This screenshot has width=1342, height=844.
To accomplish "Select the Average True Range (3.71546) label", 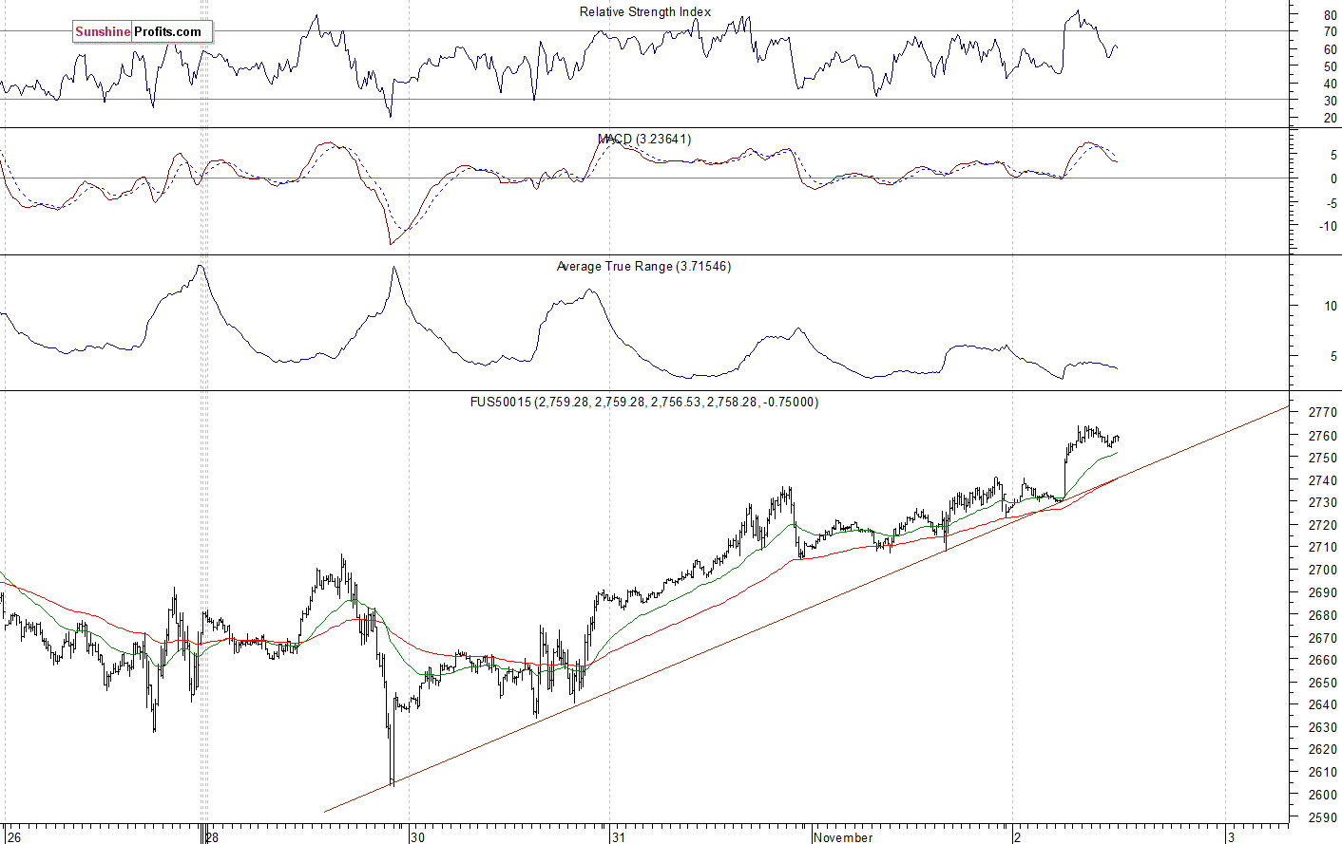I will [x=643, y=267].
